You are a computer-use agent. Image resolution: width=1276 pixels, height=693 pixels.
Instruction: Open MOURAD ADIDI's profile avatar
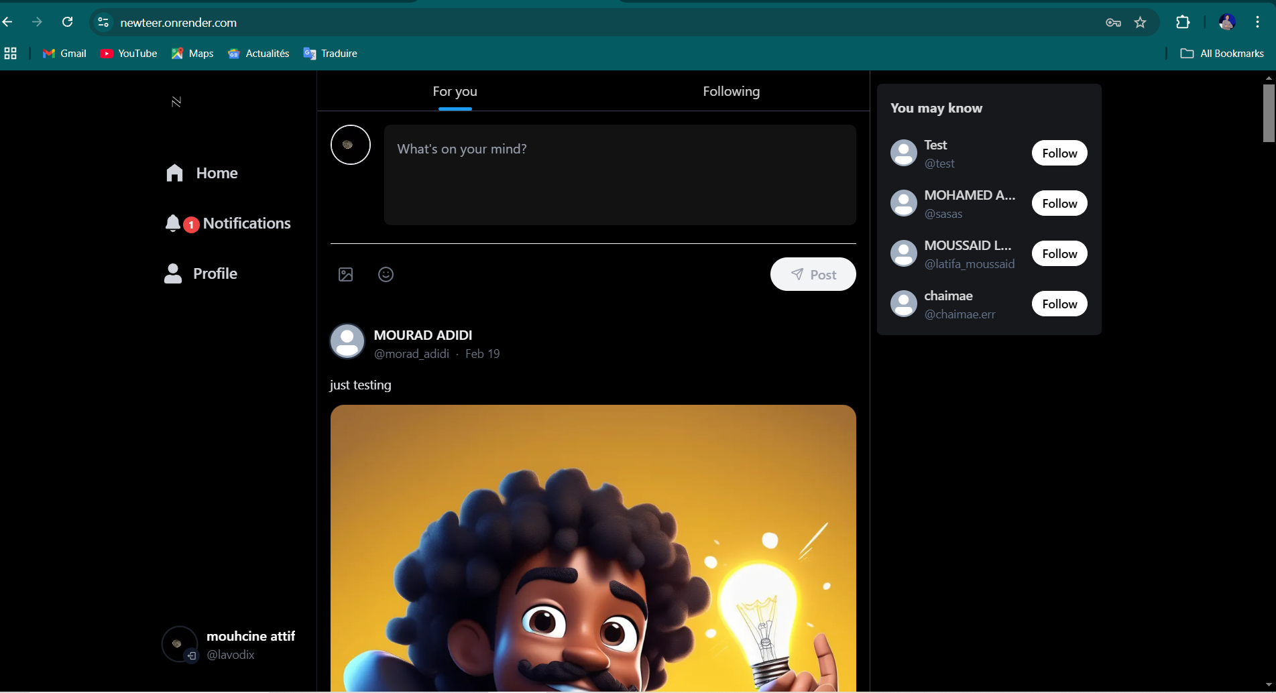coord(347,341)
